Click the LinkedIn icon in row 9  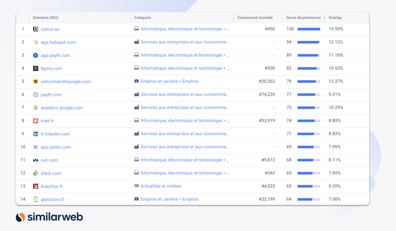tap(36, 134)
